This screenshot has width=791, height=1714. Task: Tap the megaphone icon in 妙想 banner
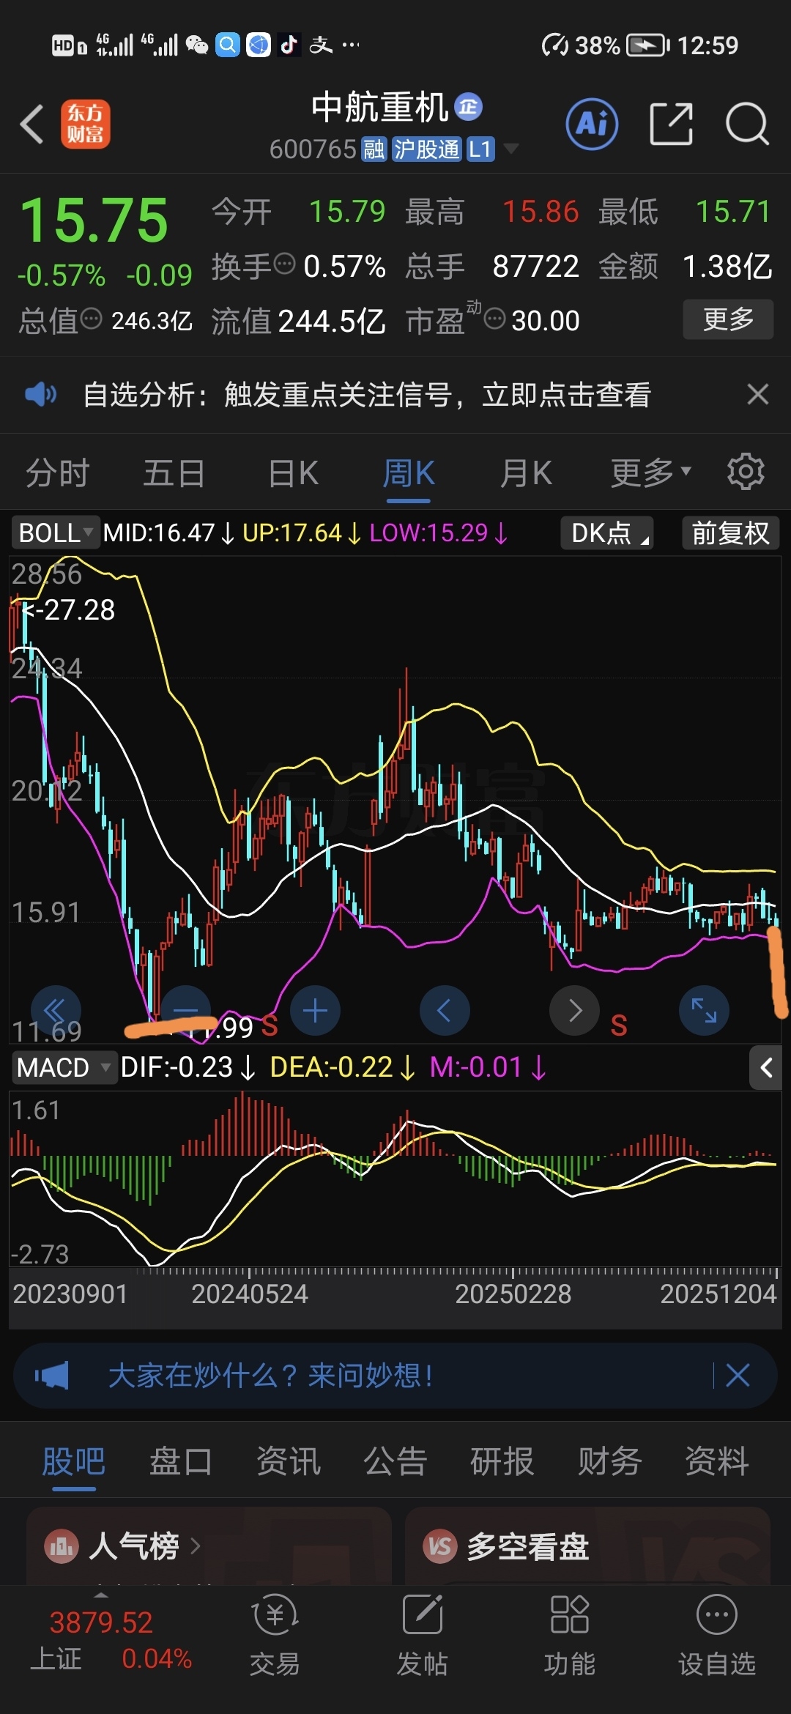pyautogui.click(x=52, y=1375)
